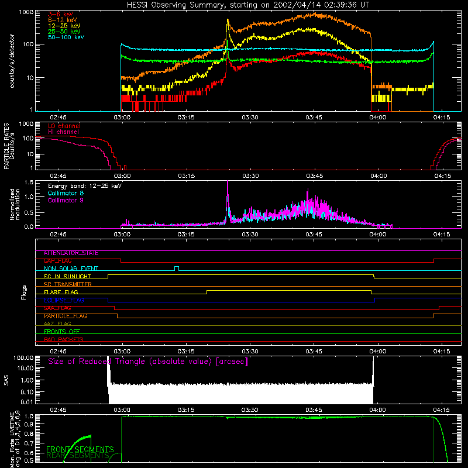Image resolution: width=468 pixels, height=468 pixels.
Task: Click the HI channel legend label
Action: point(63,132)
